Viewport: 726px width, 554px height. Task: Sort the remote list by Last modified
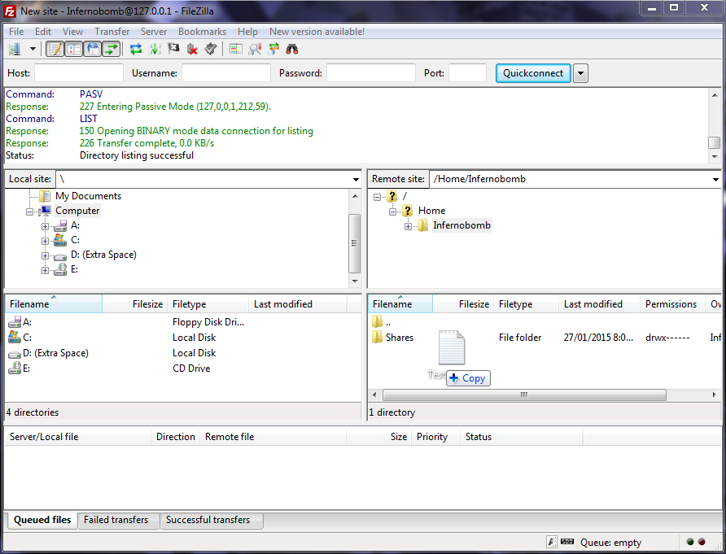[599, 304]
